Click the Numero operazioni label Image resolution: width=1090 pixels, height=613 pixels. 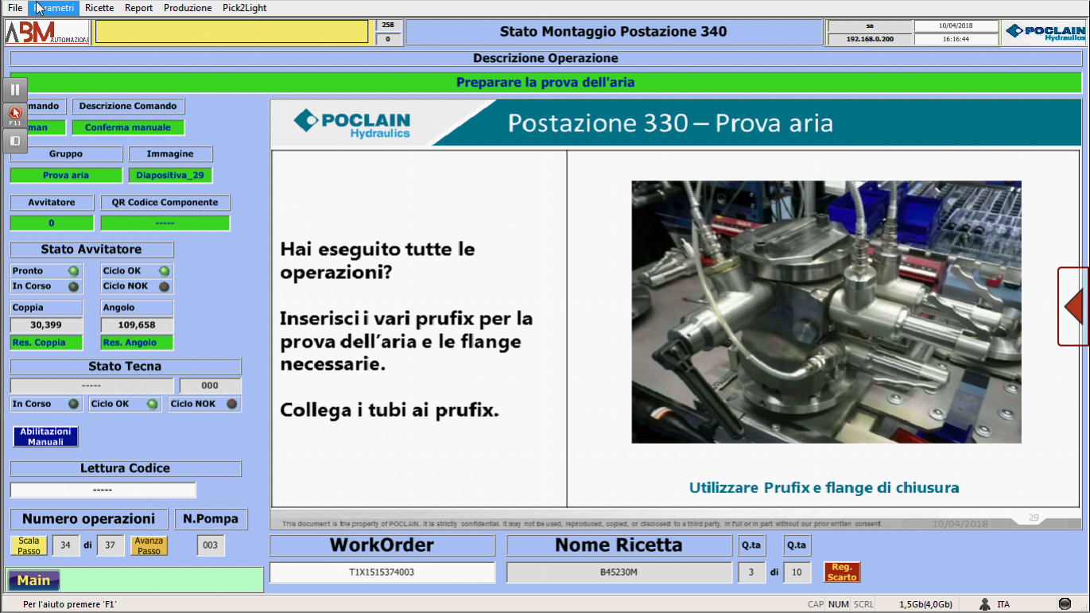click(x=89, y=519)
